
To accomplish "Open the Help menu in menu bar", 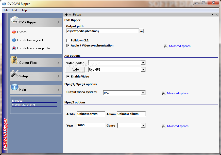I will click(24, 10).
